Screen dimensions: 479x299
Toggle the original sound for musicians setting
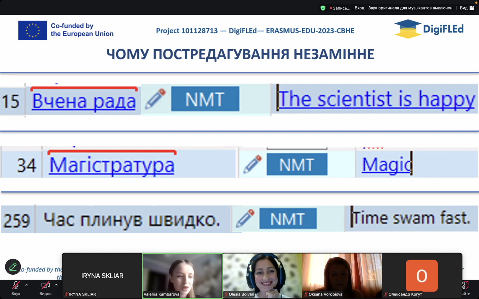(x=410, y=8)
